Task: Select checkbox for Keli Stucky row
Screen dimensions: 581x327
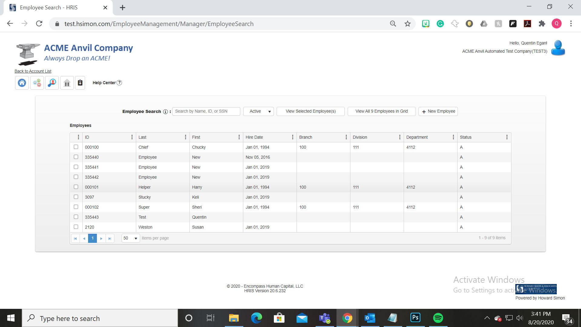Action: pos(76,197)
